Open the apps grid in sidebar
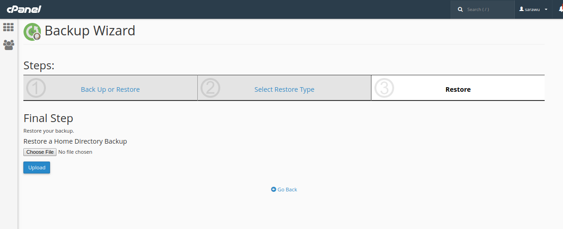This screenshot has width=563, height=229. 8,27
